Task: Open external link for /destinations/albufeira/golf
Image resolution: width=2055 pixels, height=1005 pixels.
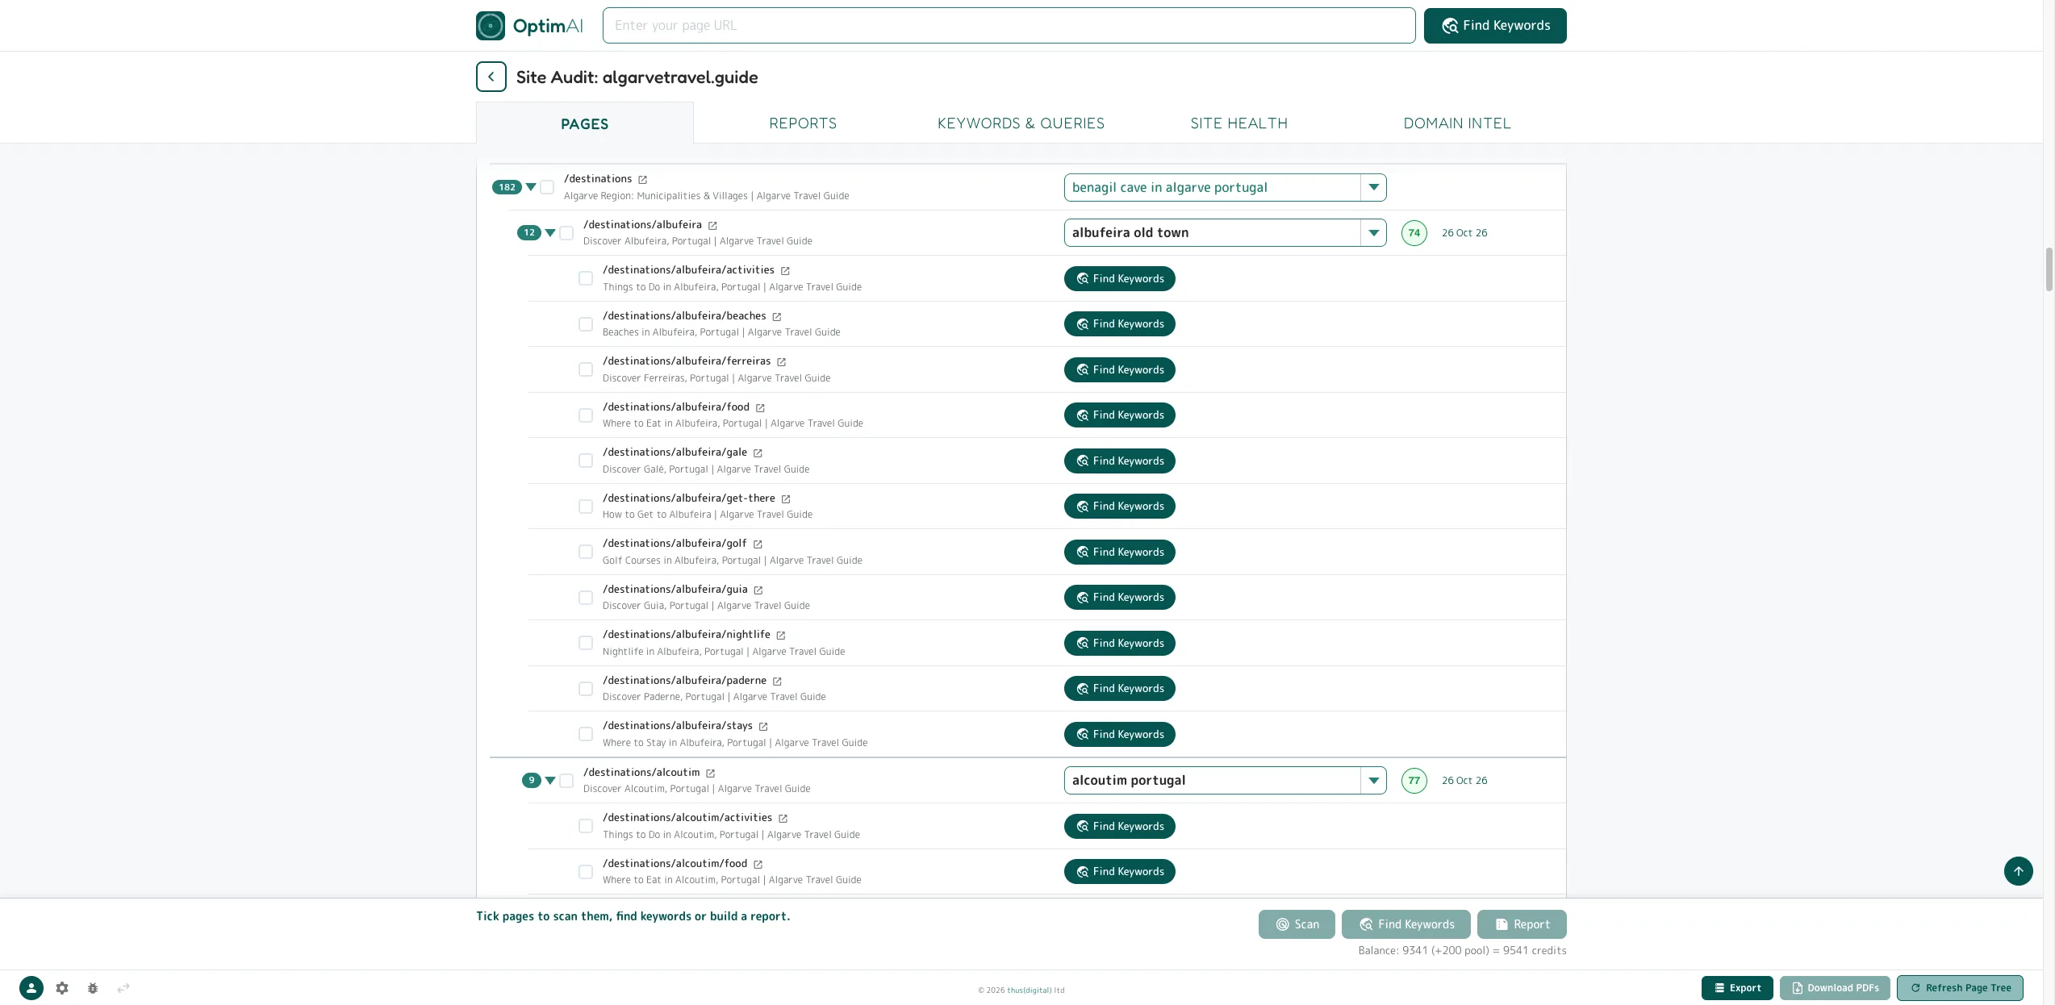Action: 758,544
